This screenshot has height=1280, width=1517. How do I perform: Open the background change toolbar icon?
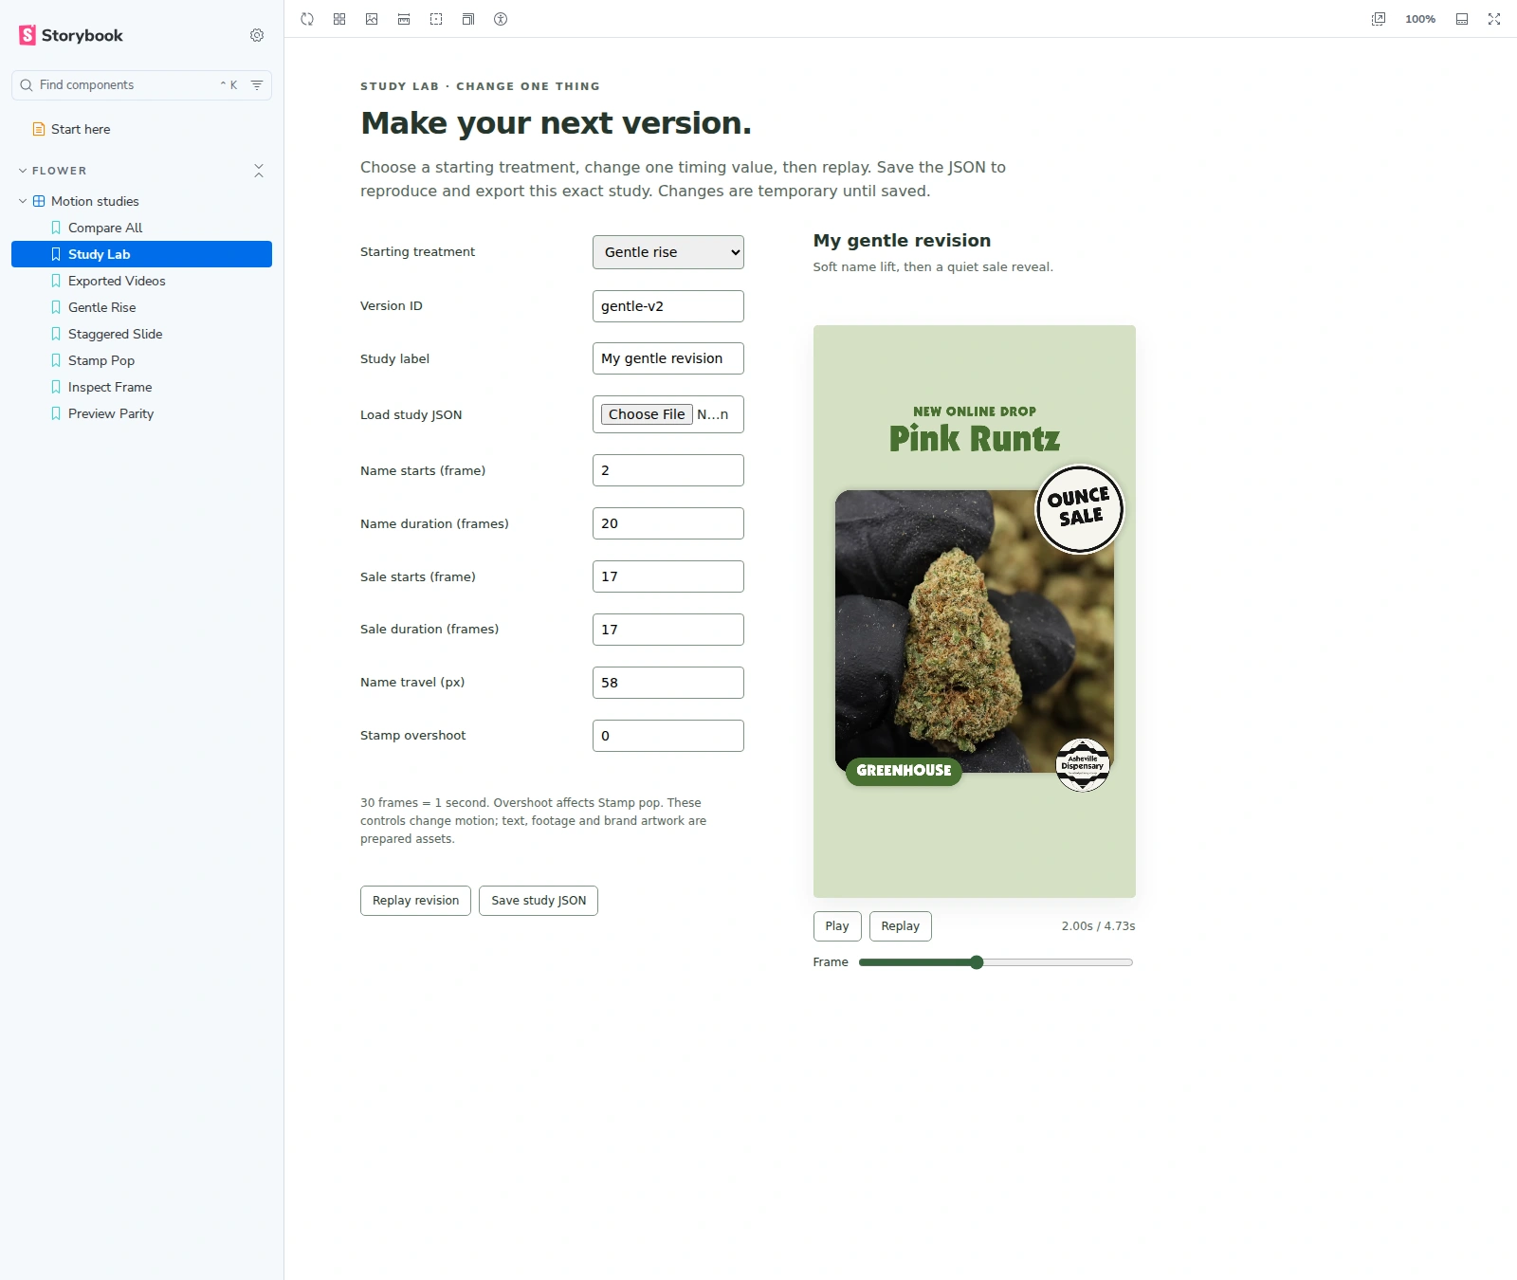pyautogui.click(x=372, y=19)
